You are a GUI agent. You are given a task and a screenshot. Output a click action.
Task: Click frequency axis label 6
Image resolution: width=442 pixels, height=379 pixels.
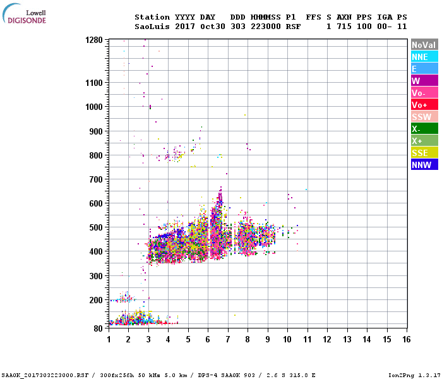pyautogui.click(x=208, y=339)
